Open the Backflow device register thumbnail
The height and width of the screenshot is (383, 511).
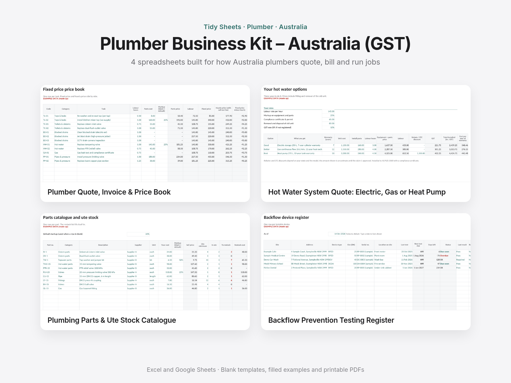pyautogui.click(x=366, y=262)
